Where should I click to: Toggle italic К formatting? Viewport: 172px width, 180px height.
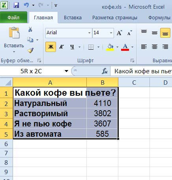[61, 47]
